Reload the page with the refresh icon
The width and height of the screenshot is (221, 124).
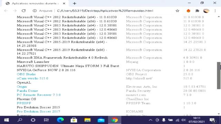pyautogui.click(x=24, y=11)
